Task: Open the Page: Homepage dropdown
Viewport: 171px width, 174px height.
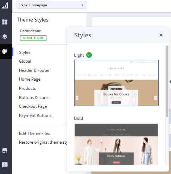Action: [52, 5]
